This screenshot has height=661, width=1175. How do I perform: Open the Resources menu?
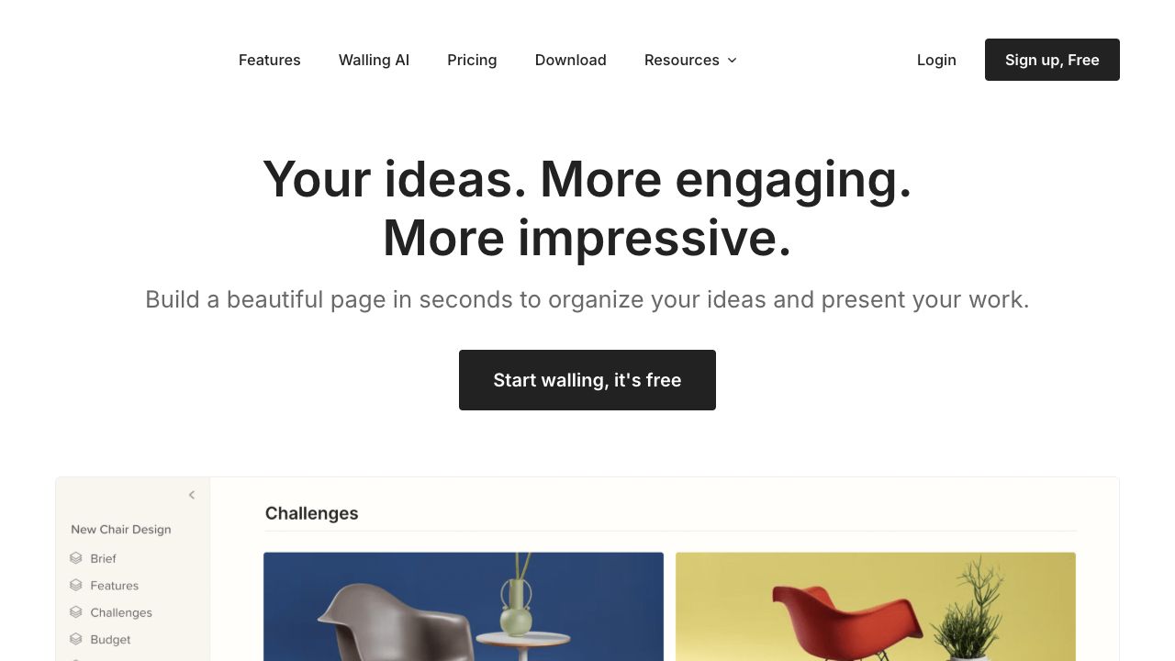click(681, 60)
